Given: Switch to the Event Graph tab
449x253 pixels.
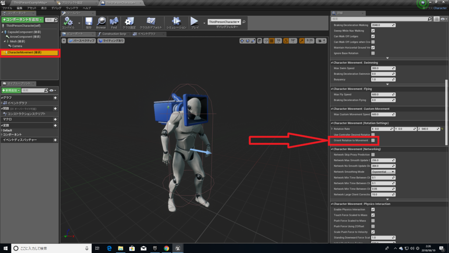Looking at the screenshot, I should 146,34.
